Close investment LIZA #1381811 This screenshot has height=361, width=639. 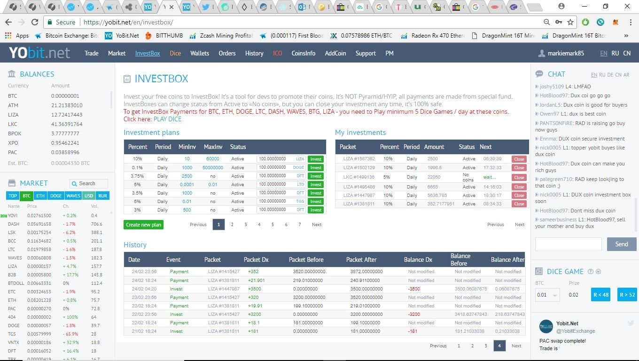point(519,204)
